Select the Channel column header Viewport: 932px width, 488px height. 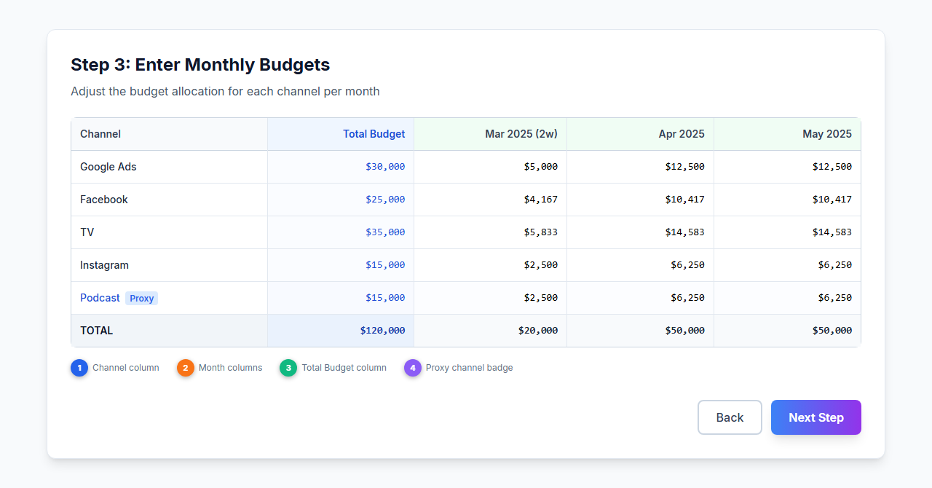[x=170, y=134]
